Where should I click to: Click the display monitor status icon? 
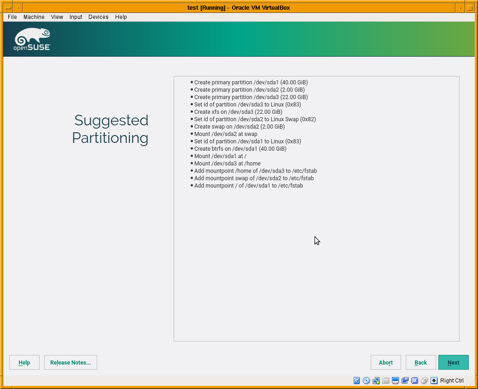click(395, 381)
